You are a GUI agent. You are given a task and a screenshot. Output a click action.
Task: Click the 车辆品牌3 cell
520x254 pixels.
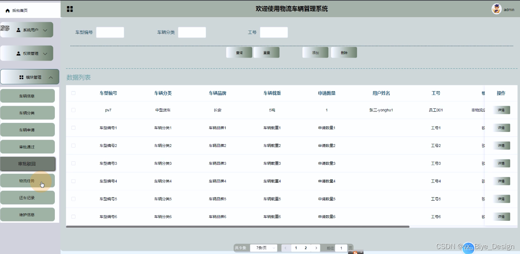(x=218, y=163)
